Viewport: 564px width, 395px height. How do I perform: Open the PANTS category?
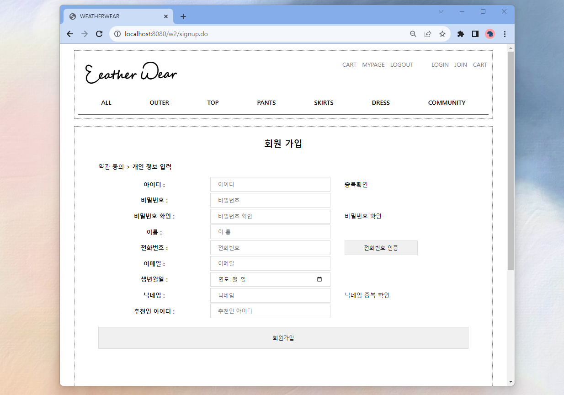pos(266,103)
